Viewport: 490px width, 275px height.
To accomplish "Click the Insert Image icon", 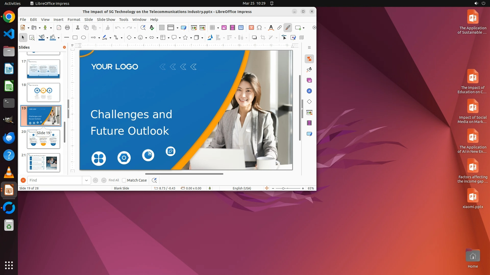I will pyautogui.click(x=224, y=28).
